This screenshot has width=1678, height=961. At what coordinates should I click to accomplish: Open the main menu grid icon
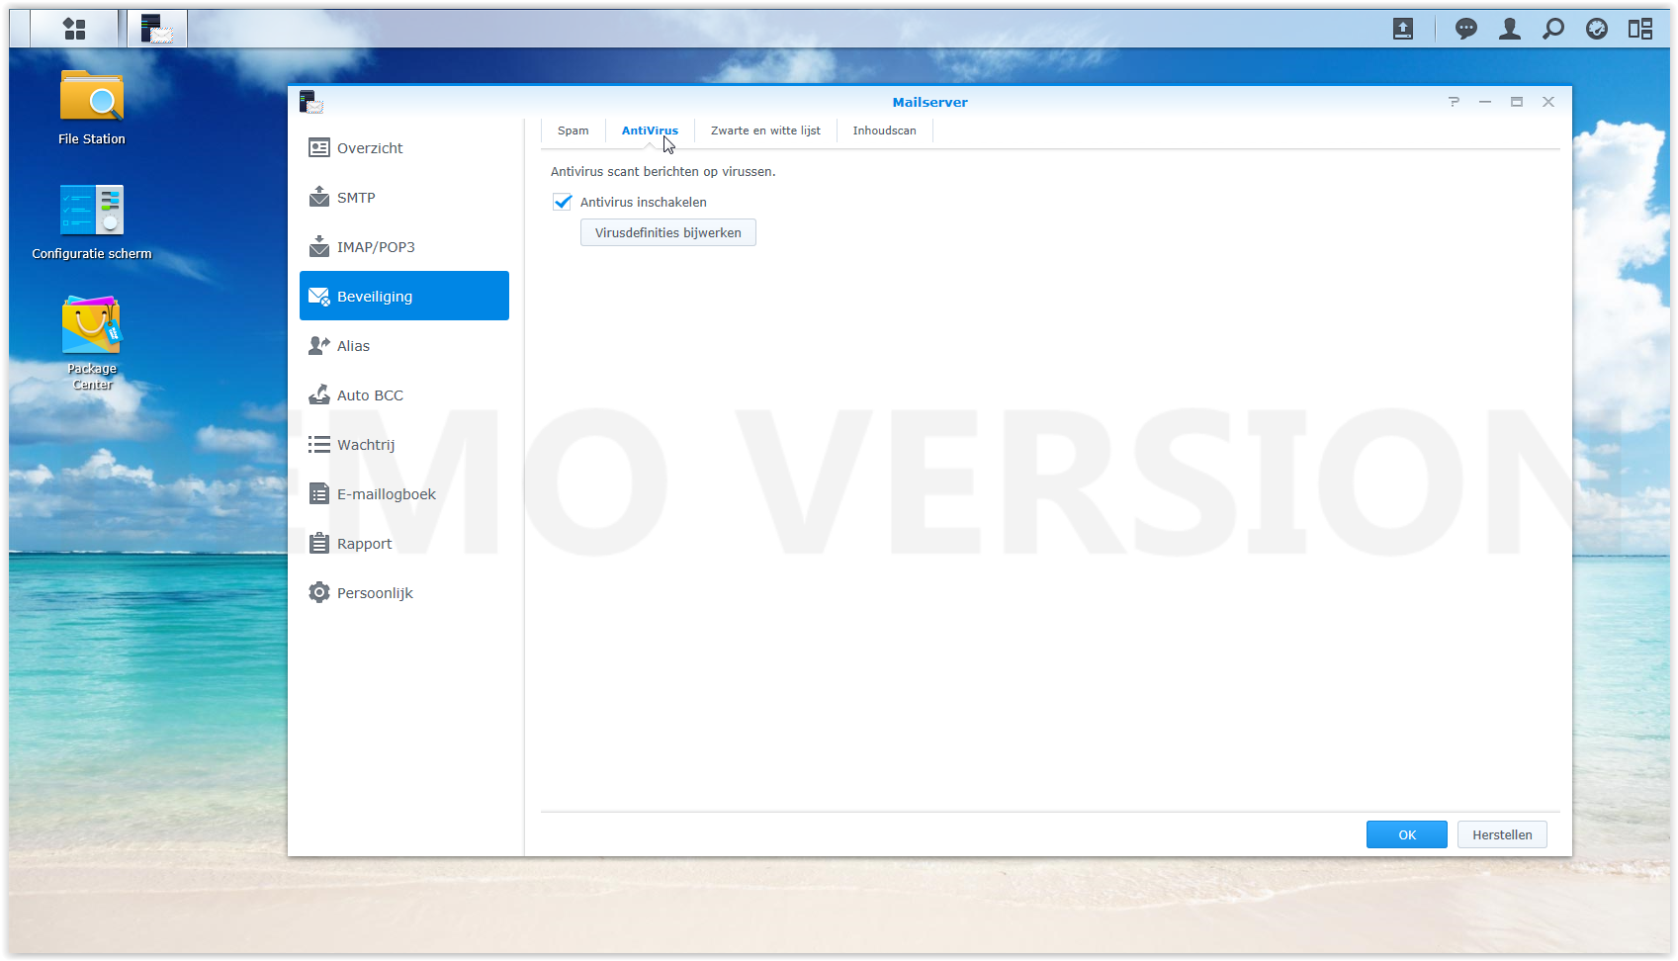point(74,29)
